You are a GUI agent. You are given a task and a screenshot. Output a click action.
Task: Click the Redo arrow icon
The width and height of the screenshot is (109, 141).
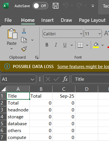coord(80,5)
